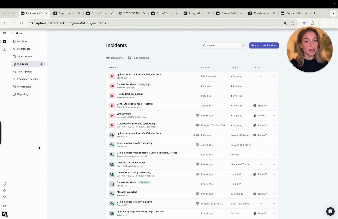Viewport: 338px width, 219px height.
Task: Click the incidents Search field
Action: tap(223, 46)
